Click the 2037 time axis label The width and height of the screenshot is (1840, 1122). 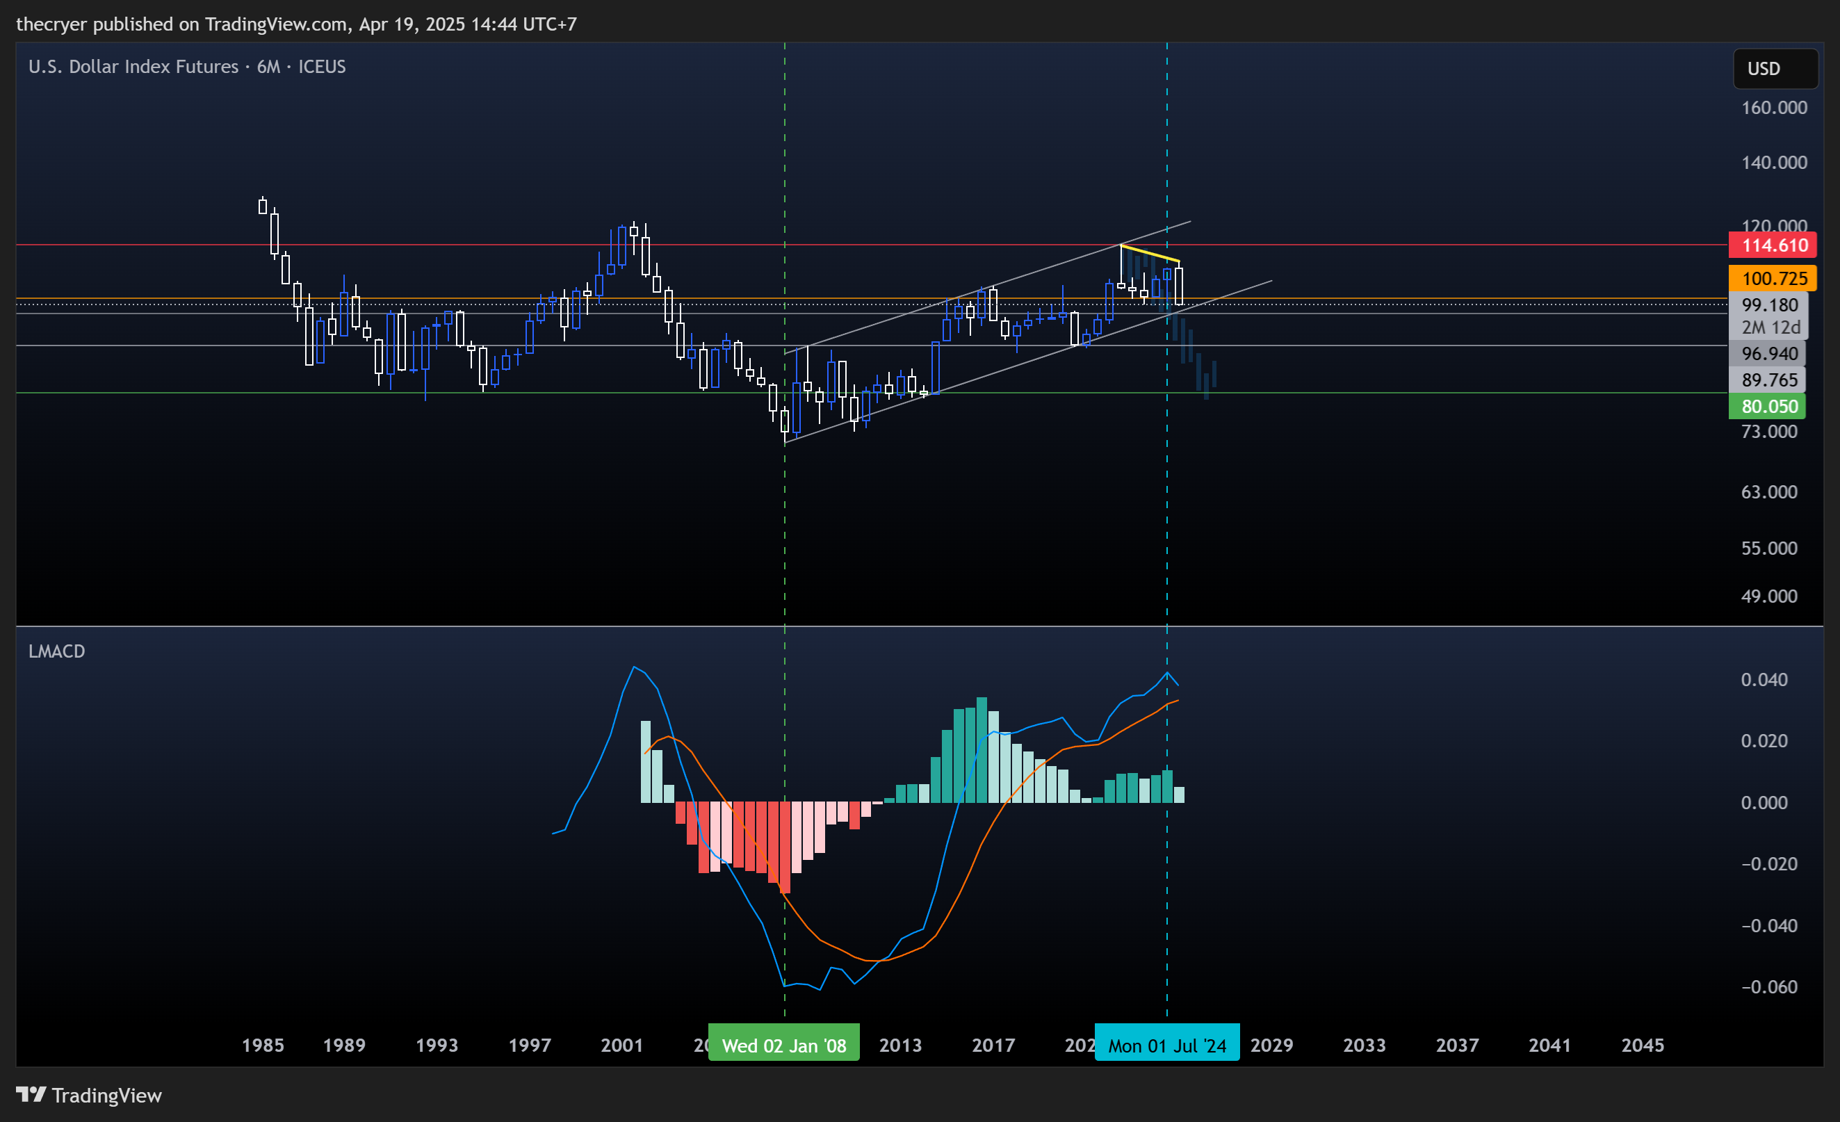pos(1457,1045)
